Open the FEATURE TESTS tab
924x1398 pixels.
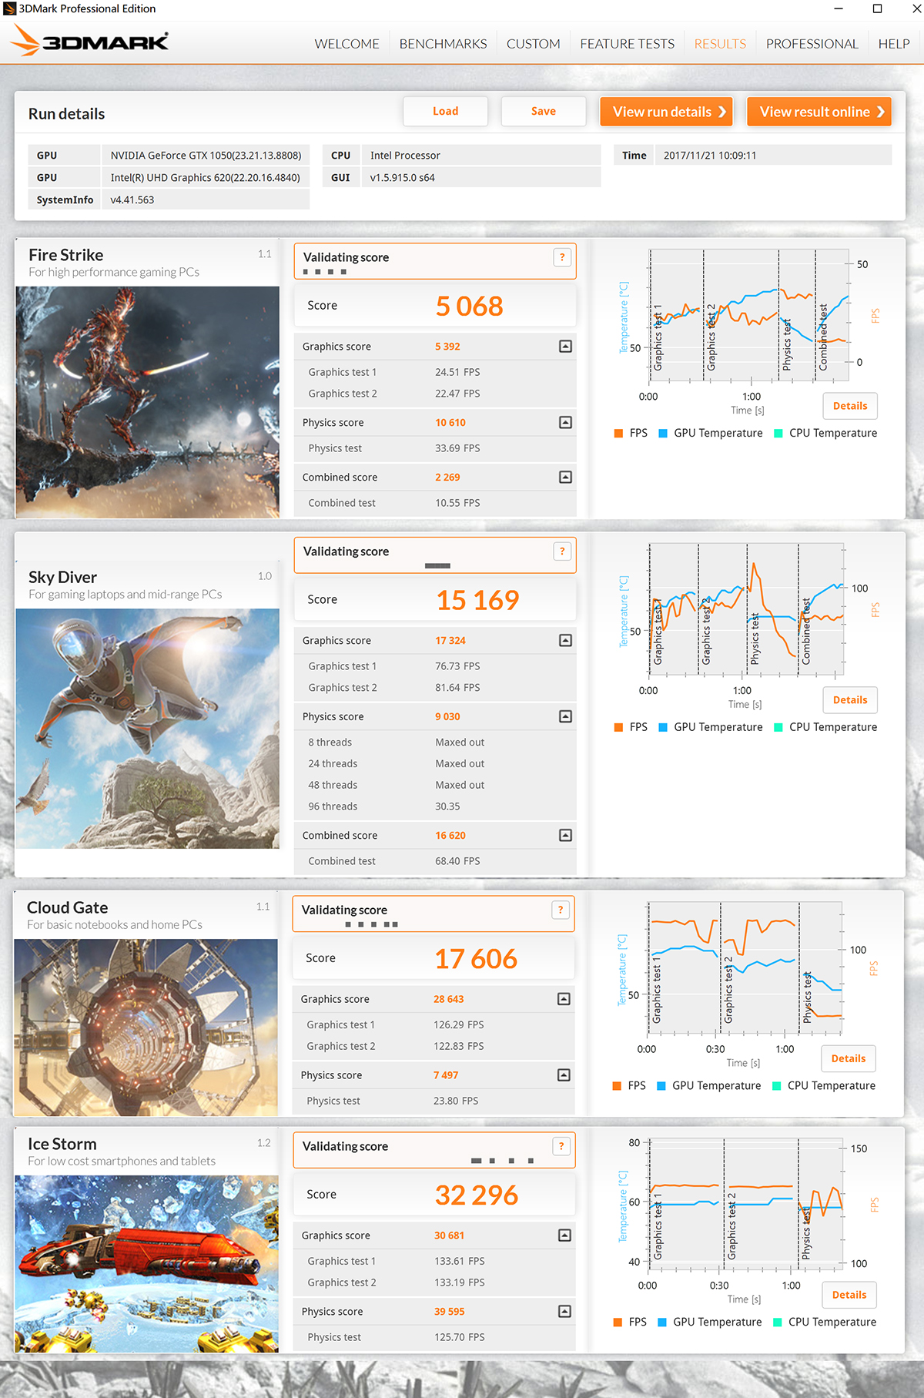[x=627, y=44]
